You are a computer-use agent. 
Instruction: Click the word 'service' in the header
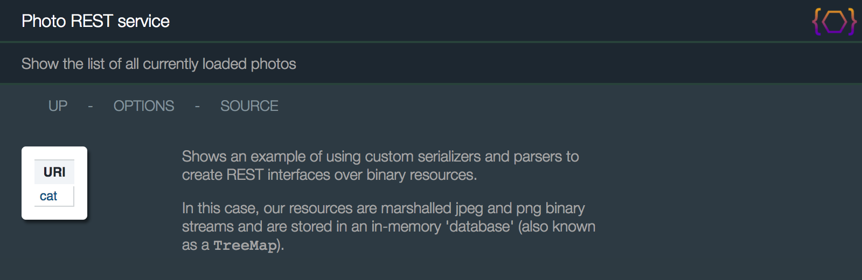[143, 21]
